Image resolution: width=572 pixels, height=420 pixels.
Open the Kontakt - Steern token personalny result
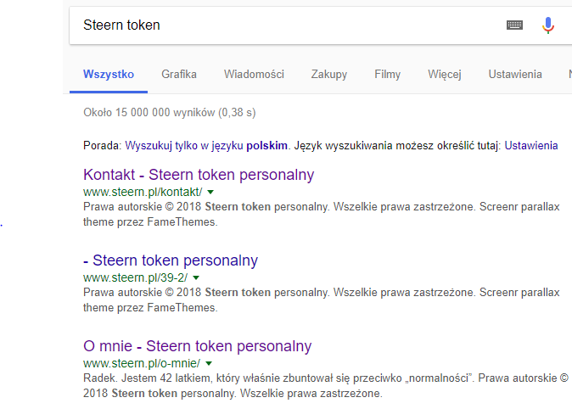tap(199, 175)
